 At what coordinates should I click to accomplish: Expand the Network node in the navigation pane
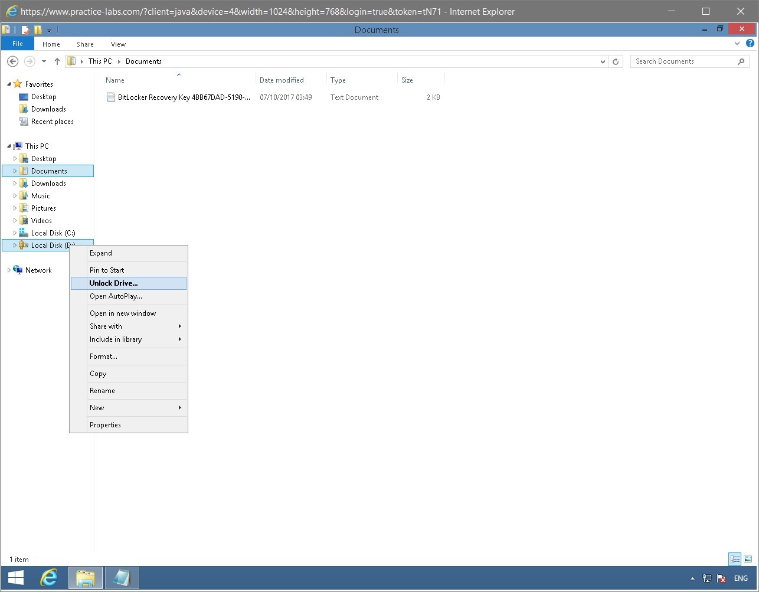point(8,270)
